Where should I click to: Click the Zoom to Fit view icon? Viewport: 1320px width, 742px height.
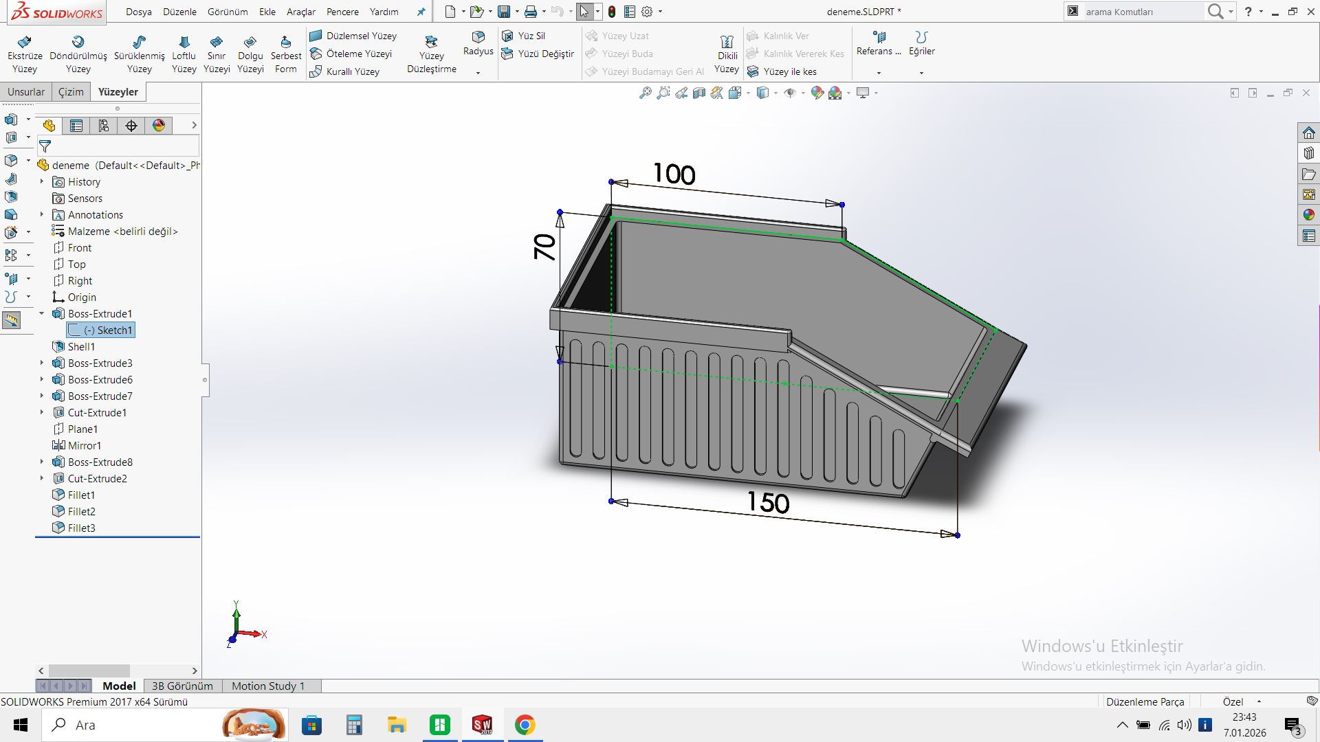(x=645, y=93)
